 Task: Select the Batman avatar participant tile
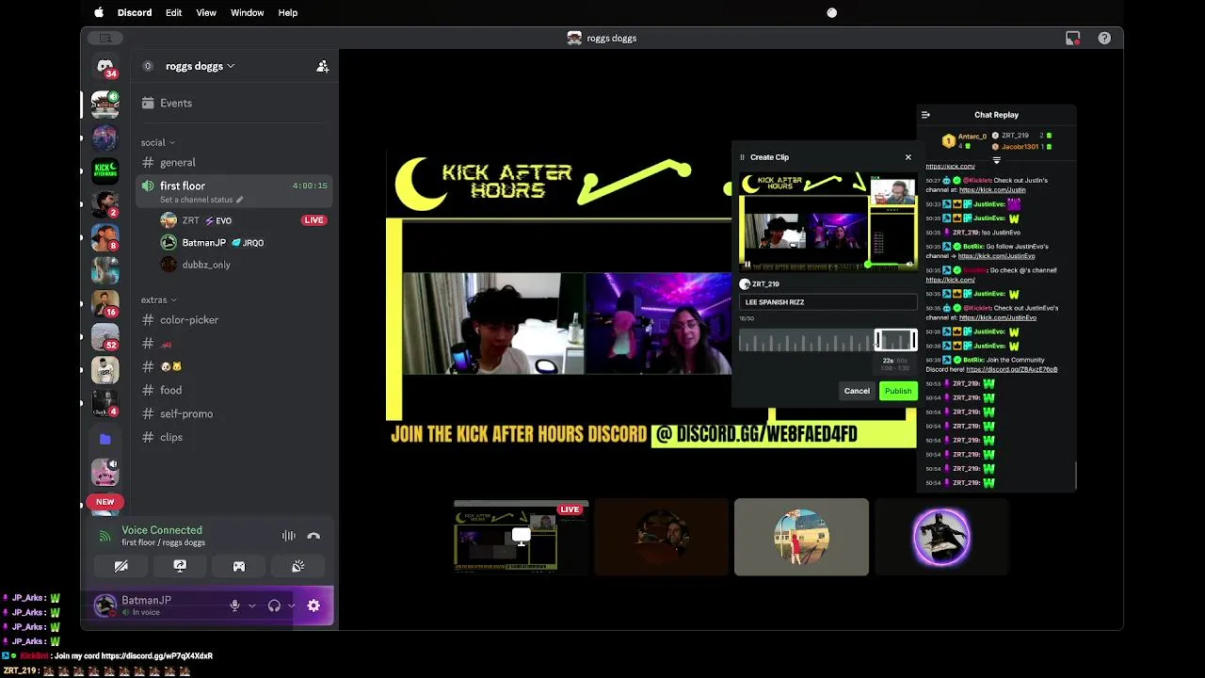pyautogui.click(x=941, y=537)
